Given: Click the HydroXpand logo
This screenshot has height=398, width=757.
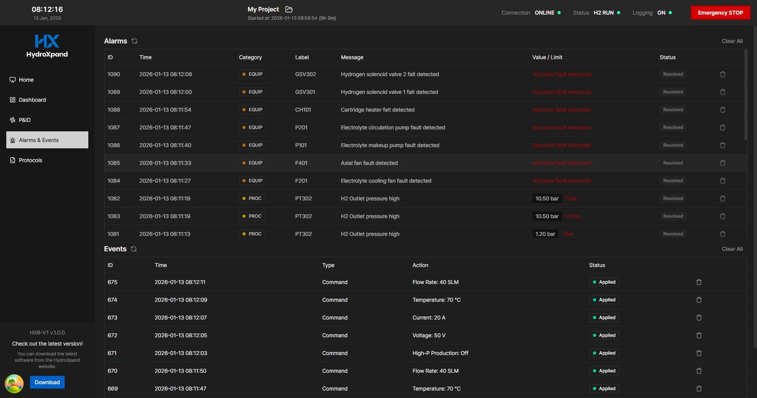Looking at the screenshot, I should pos(47,46).
